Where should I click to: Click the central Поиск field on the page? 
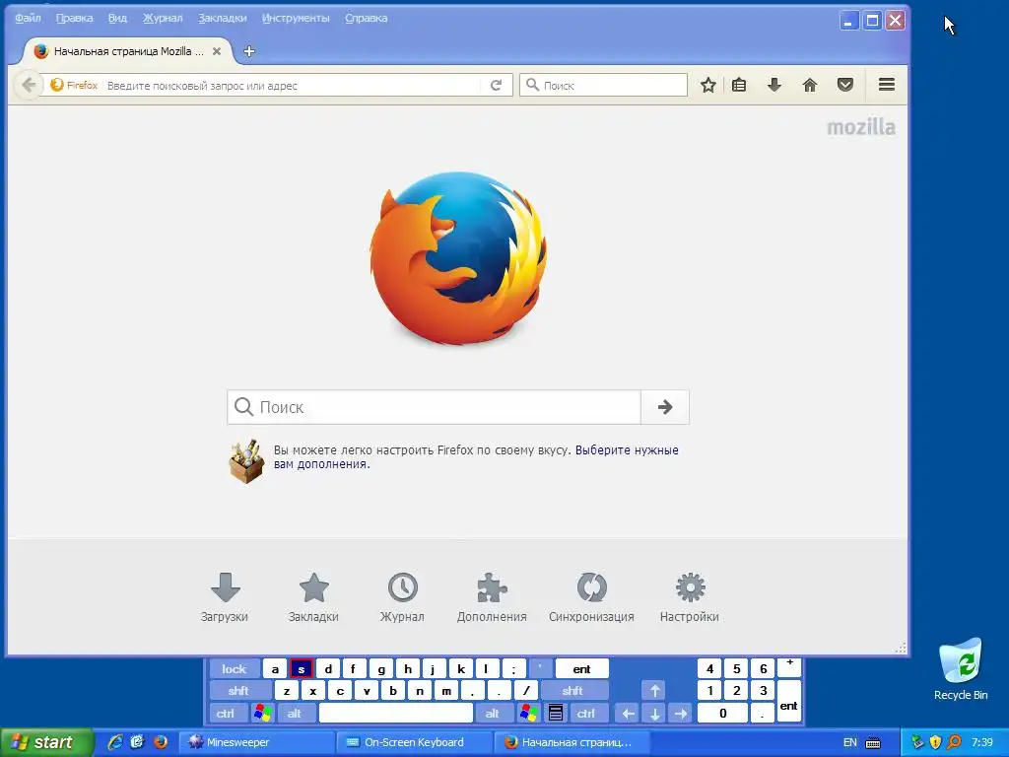(x=435, y=407)
